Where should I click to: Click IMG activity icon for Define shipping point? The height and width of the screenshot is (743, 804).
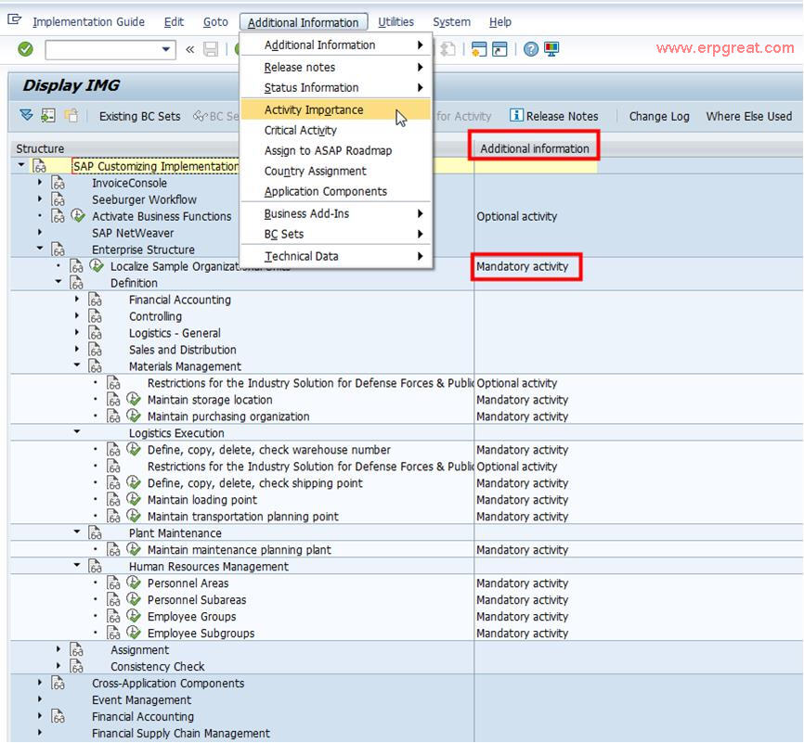pyautogui.click(x=134, y=482)
